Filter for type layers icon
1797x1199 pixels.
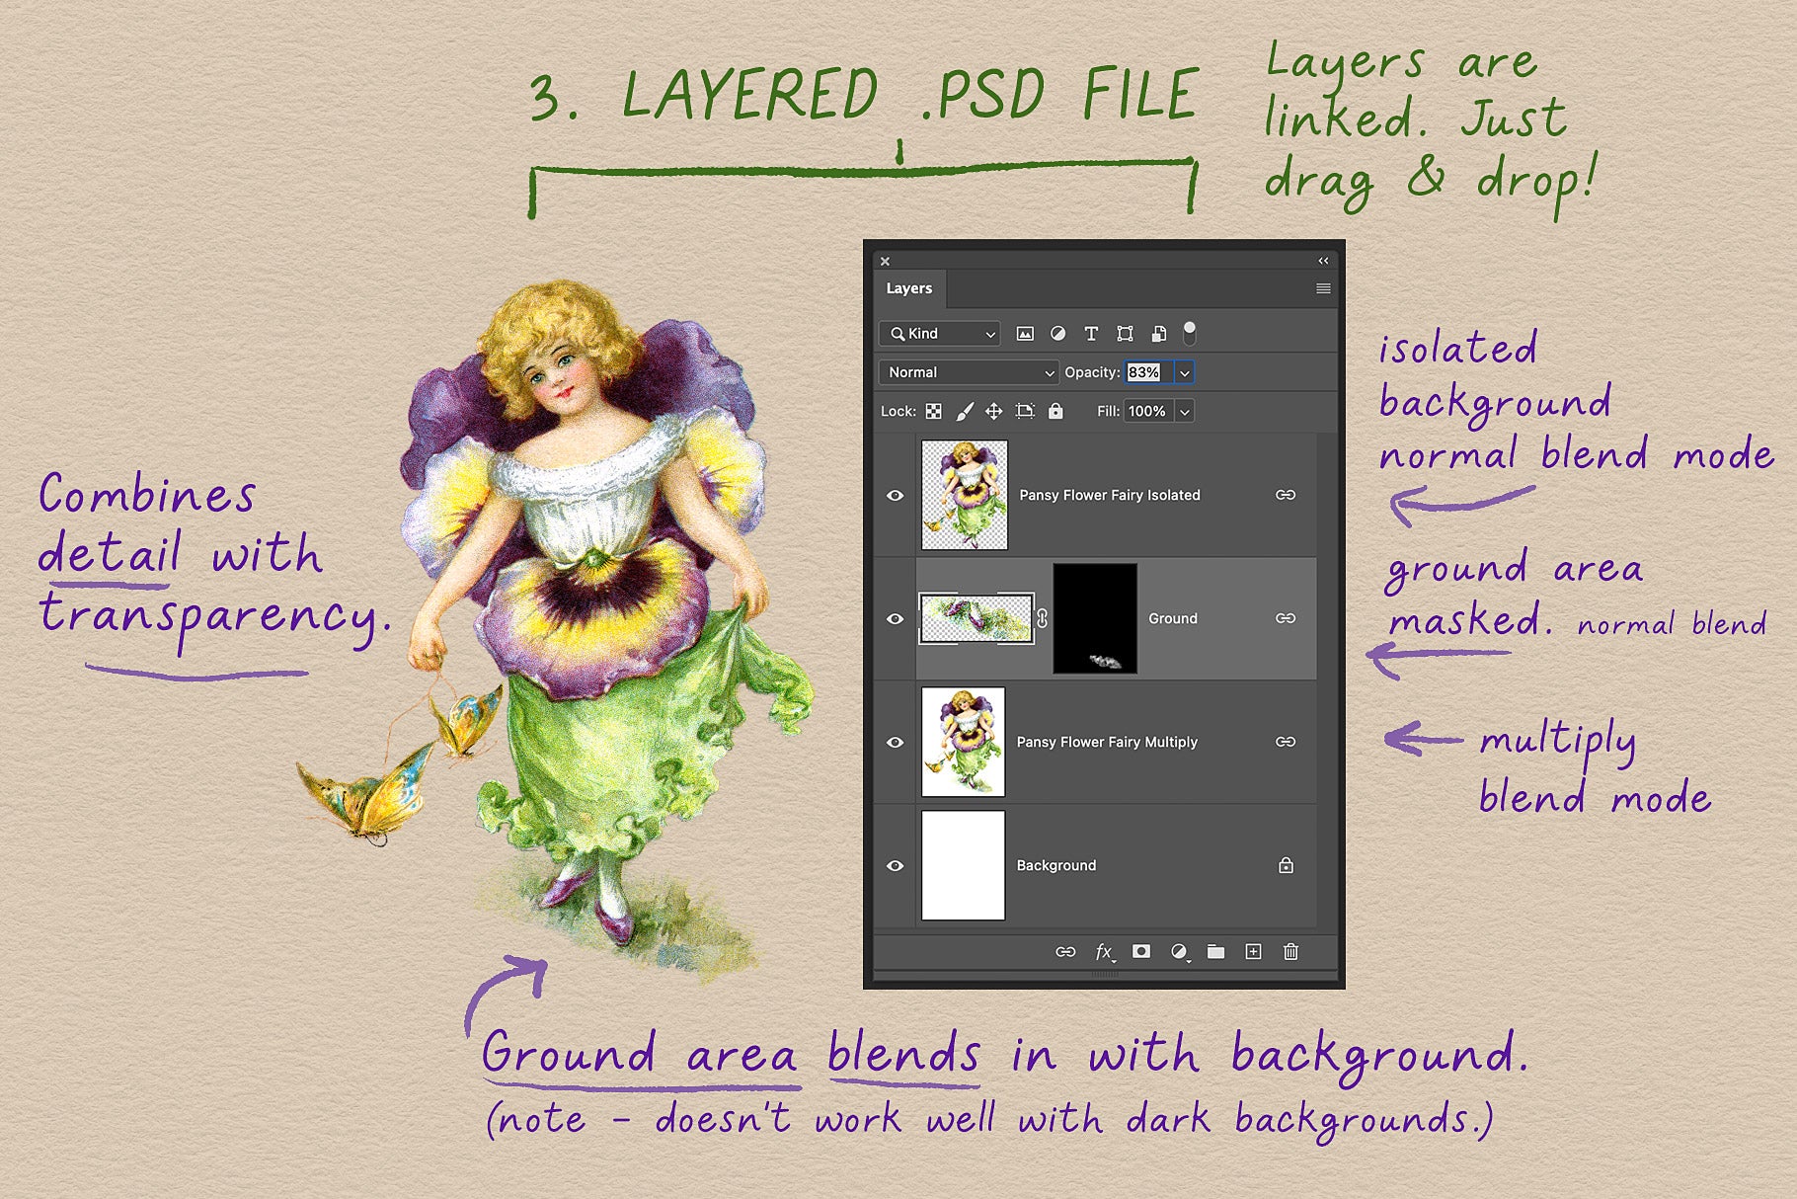[x=1091, y=334]
